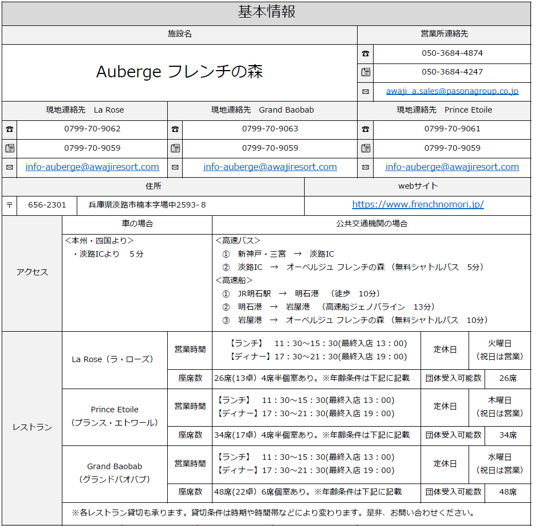The width and height of the screenshot is (537, 526).
Task: Click the facility name Auberge フレンチの森
Action: point(179,72)
